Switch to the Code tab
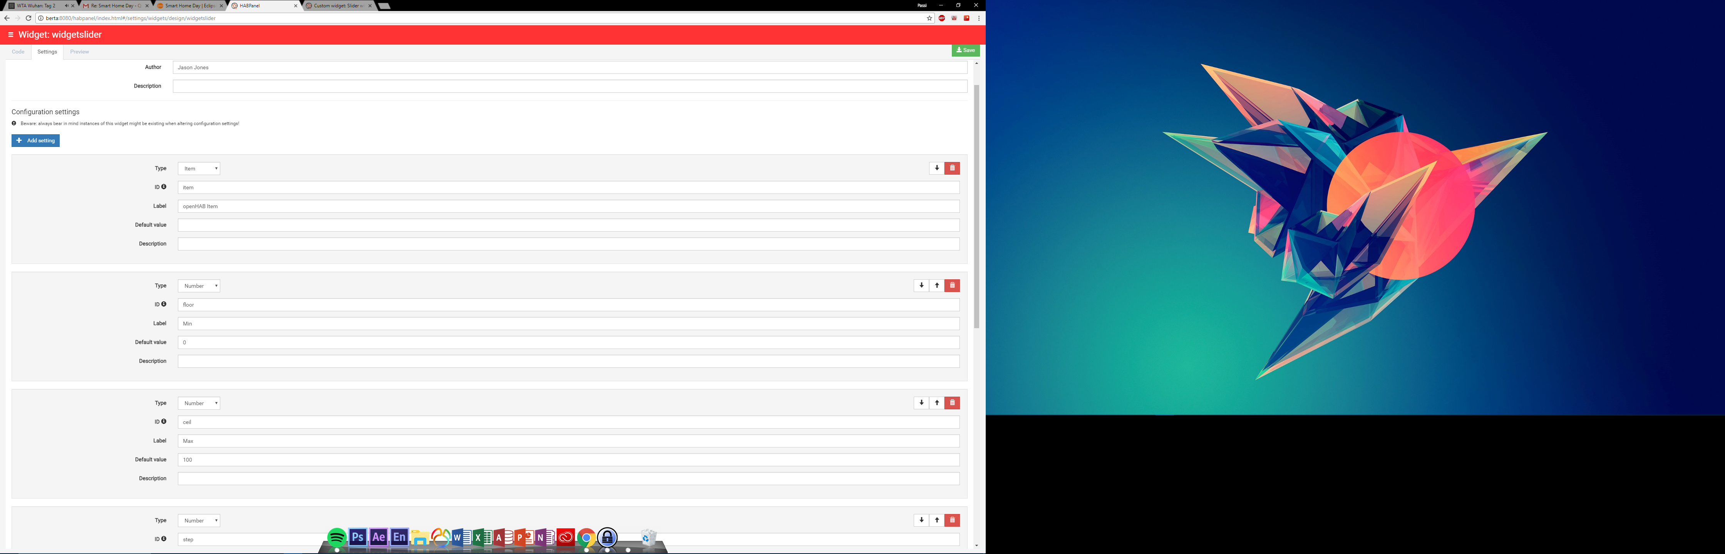The image size is (1725, 554). [x=18, y=52]
